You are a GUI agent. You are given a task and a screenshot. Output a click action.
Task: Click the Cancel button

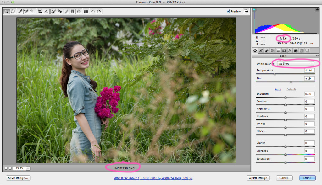[x=284, y=178]
